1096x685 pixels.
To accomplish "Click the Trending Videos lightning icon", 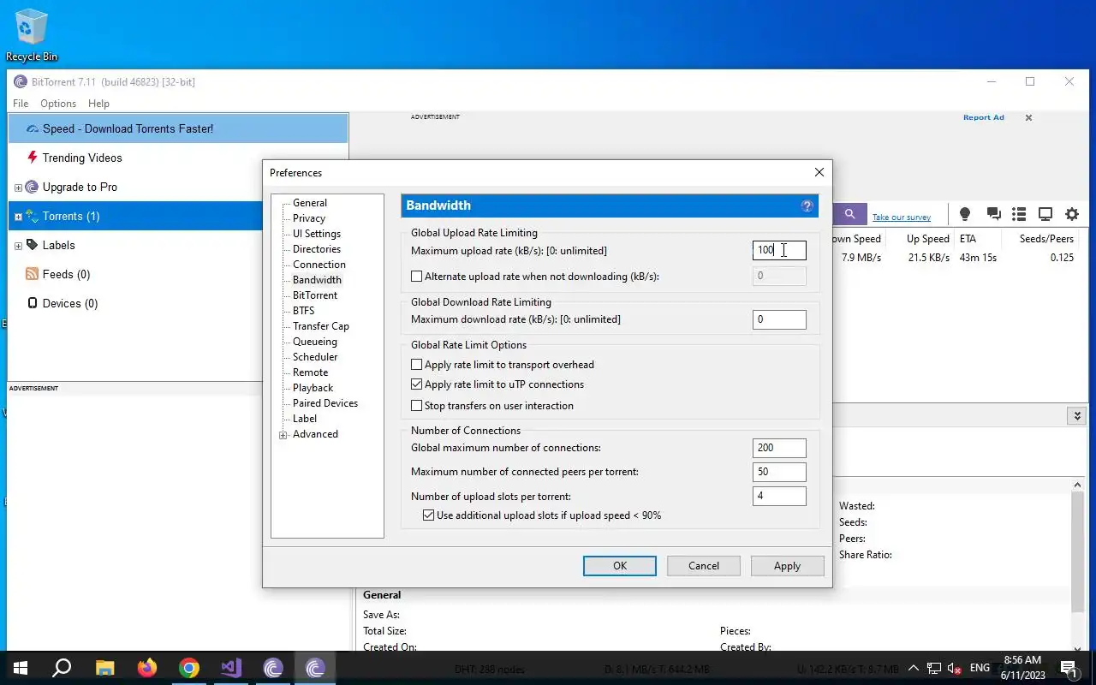I will [33, 158].
